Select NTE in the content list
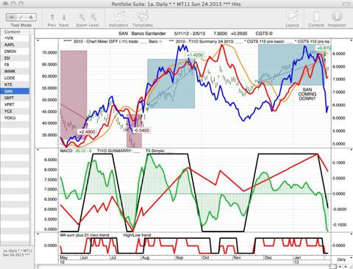The width and height of the screenshot is (353, 269). pyautogui.click(x=15, y=85)
